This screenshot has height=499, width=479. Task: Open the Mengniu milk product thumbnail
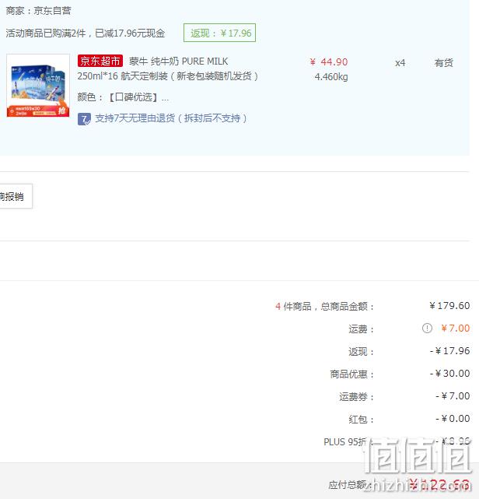(38, 86)
